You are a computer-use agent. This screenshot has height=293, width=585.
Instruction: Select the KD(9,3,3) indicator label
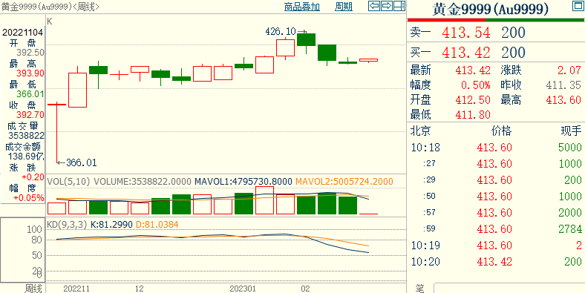tap(66, 225)
